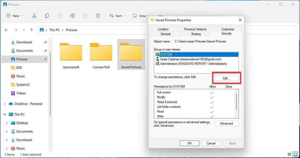Collapse the This PC node
The image size is (300, 158).
tap(5, 114)
